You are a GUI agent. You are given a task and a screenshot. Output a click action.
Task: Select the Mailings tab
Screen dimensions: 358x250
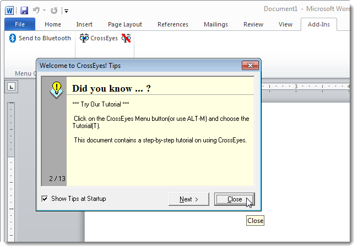216,24
